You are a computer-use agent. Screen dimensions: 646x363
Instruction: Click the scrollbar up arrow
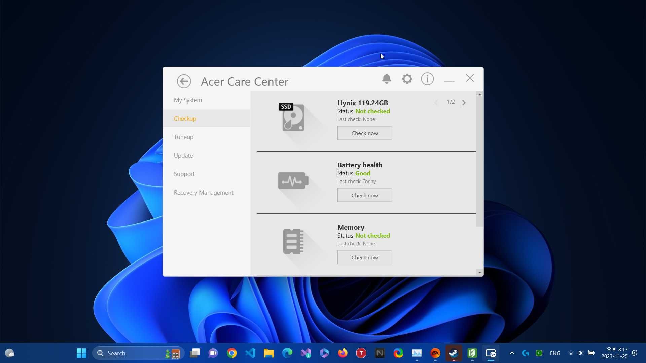point(480,94)
